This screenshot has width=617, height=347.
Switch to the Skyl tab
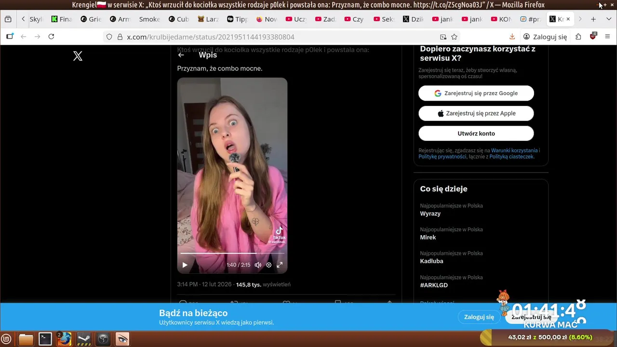pyautogui.click(x=36, y=19)
